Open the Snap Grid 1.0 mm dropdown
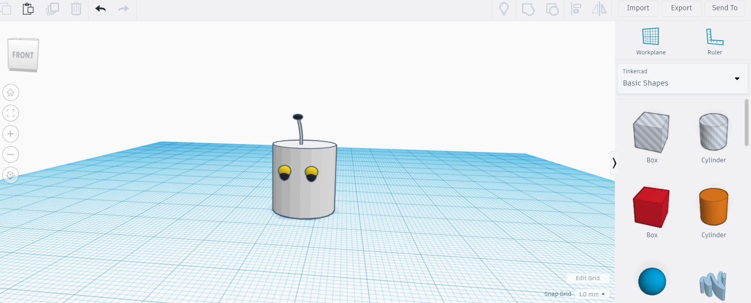Viewport: 751px width, 303px height. point(592,294)
